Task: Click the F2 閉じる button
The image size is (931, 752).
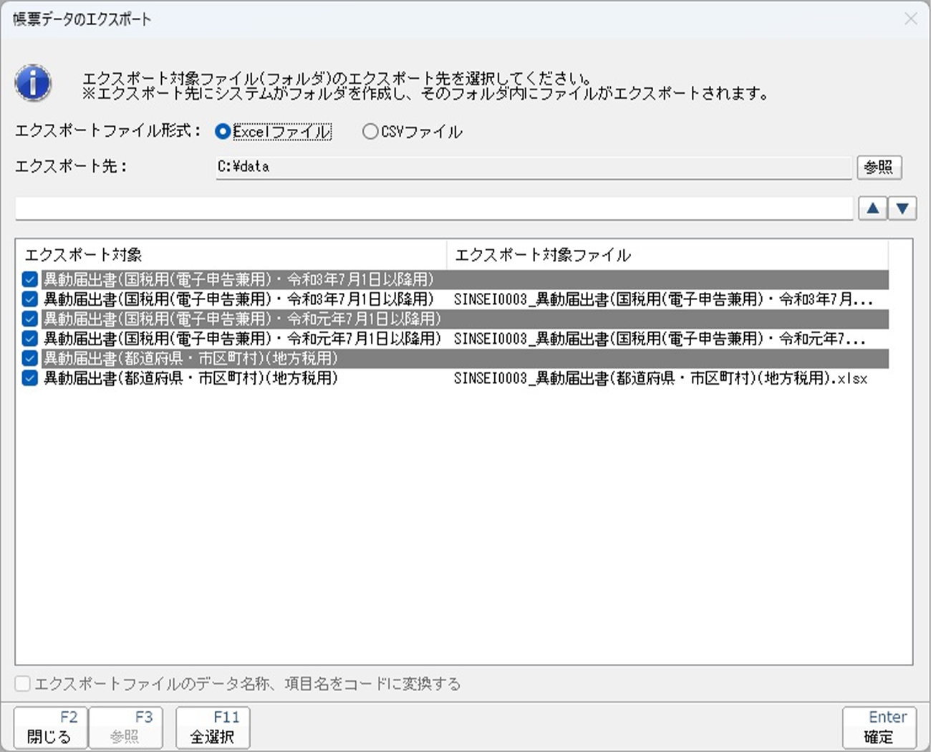Action: point(50,728)
